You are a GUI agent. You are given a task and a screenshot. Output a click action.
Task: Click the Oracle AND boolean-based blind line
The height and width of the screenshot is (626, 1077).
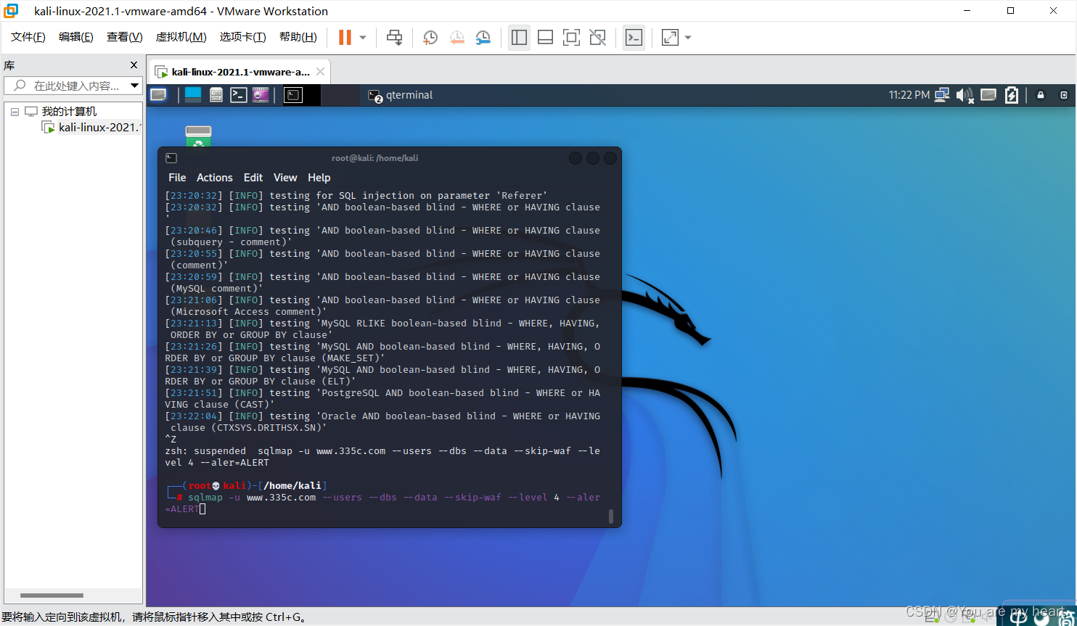pyautogui.click(x=382, y=421)
